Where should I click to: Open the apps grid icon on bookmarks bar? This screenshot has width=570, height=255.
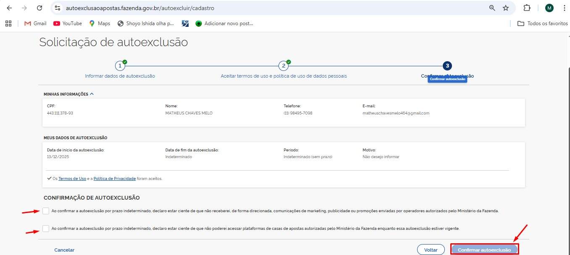pyautogui.click(x=8, y=23)
